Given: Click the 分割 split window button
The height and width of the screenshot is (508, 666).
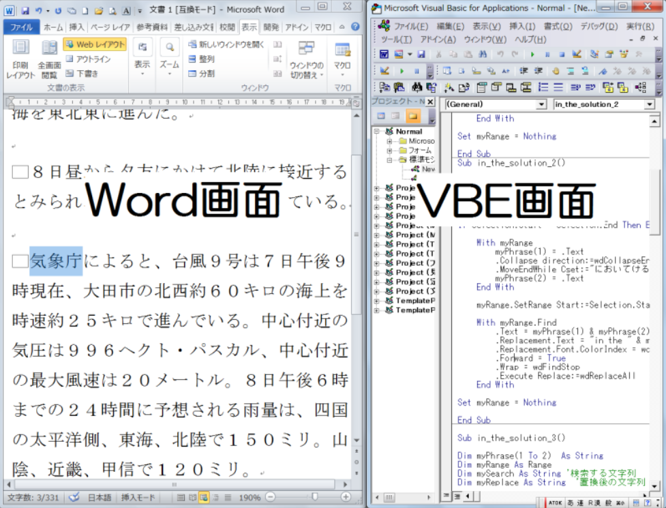Looking at the screenshot, I should pyautogui.click(x=202, y=73).
